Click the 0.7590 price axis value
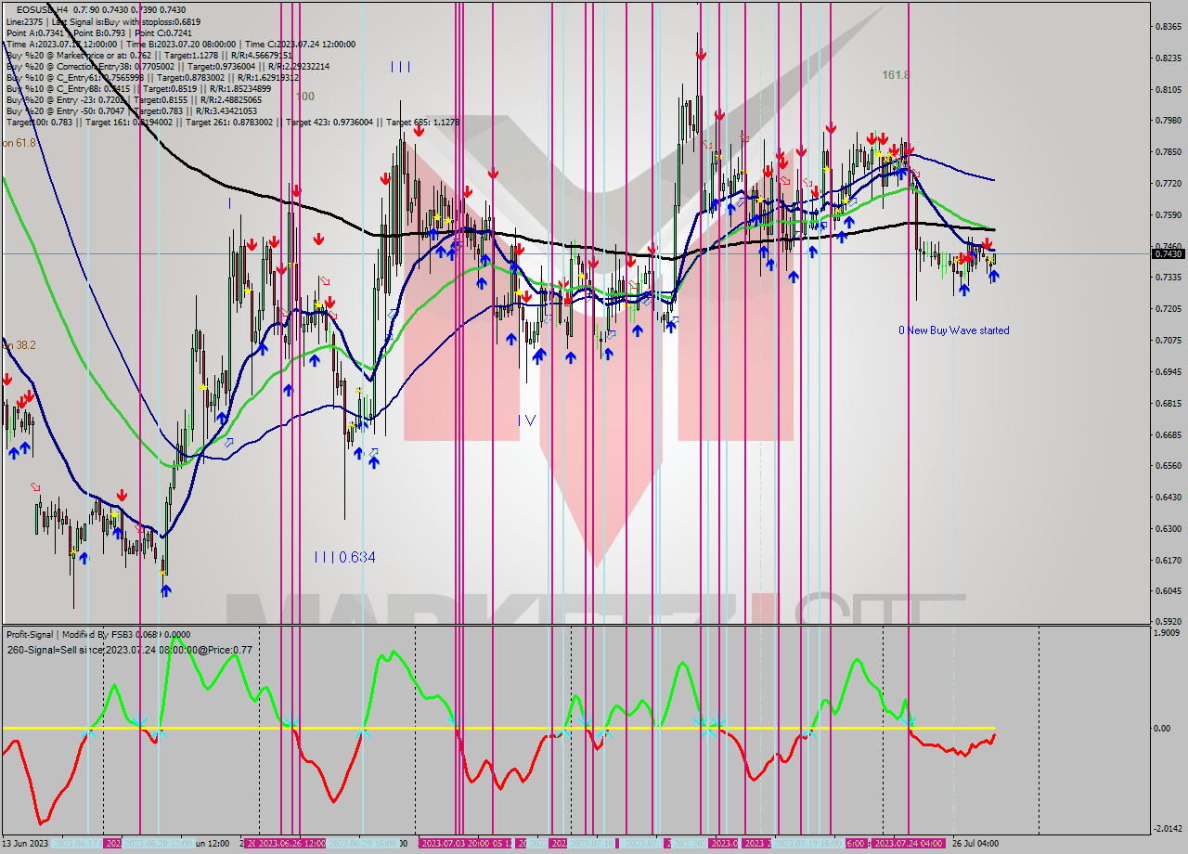 click(x=1168, y=215)
